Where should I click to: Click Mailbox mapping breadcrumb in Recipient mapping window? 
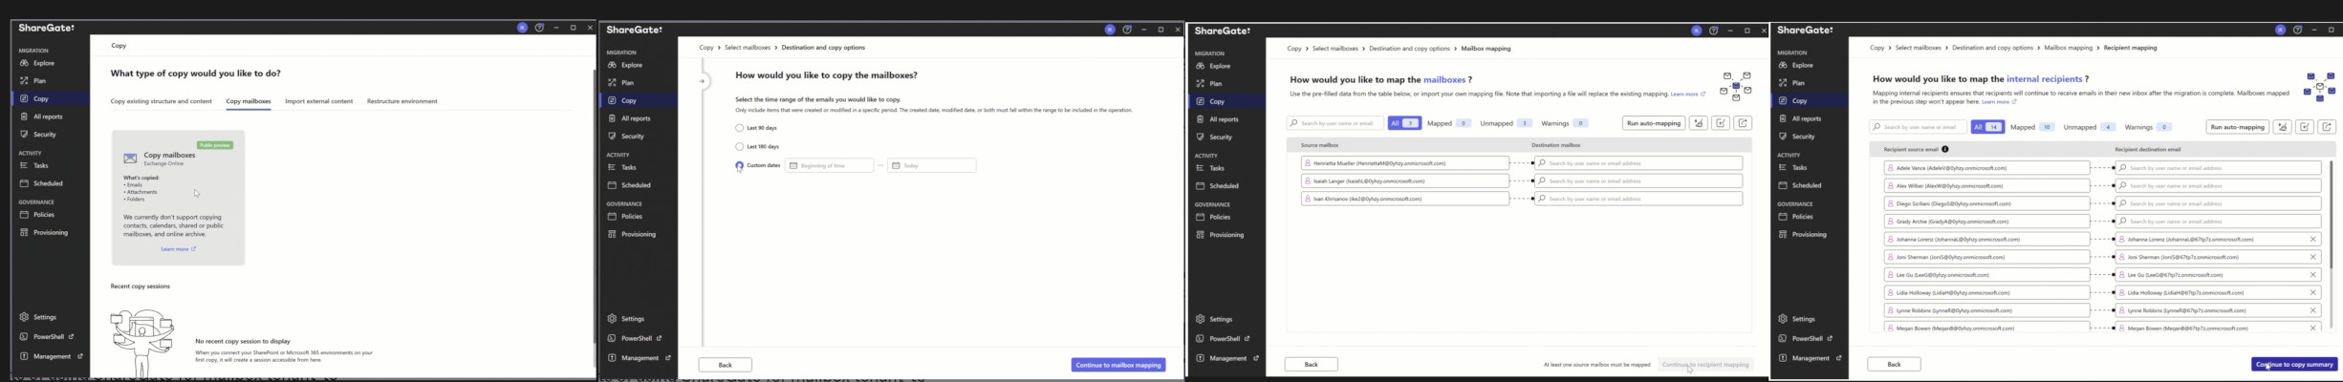coord(2068,48)
